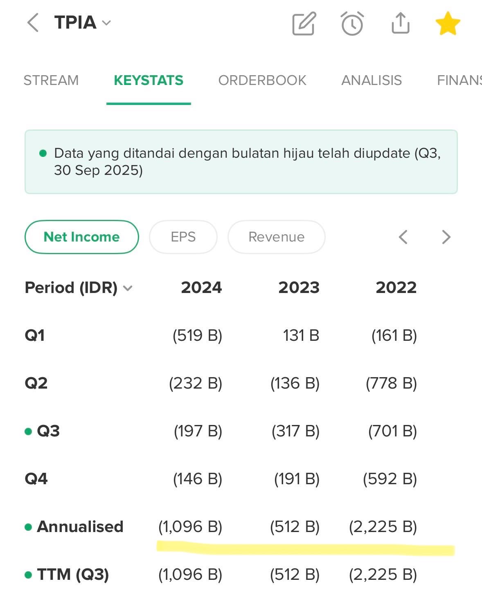Open the ANALISIS tab
482x597 pixels.
coord(372,80)
